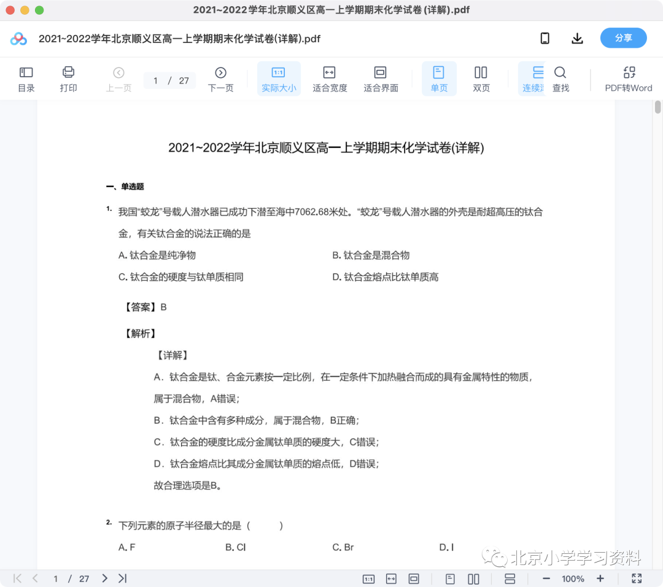Click bottom bar fit page icon

point(414,579)
